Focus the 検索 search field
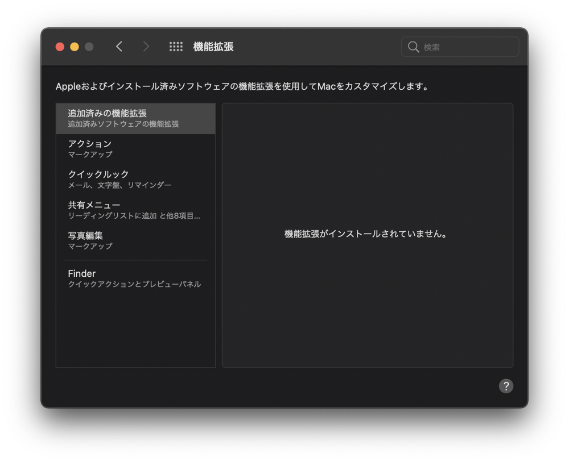Screen dimensions: 569x462 [x=460, y=47]
